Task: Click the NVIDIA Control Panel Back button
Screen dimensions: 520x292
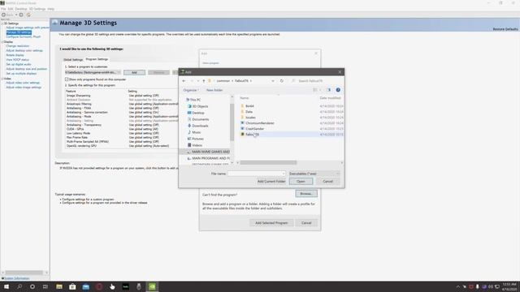Action: [7, 15]
